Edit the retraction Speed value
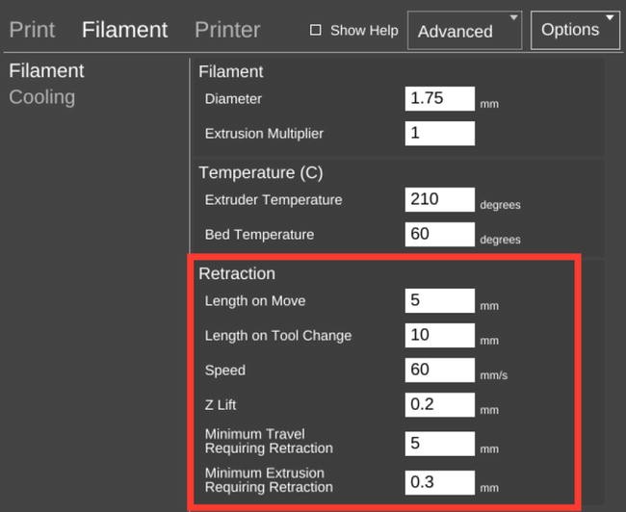The height and width of the screenshot is (512, 626). click(x=440, y=370)
